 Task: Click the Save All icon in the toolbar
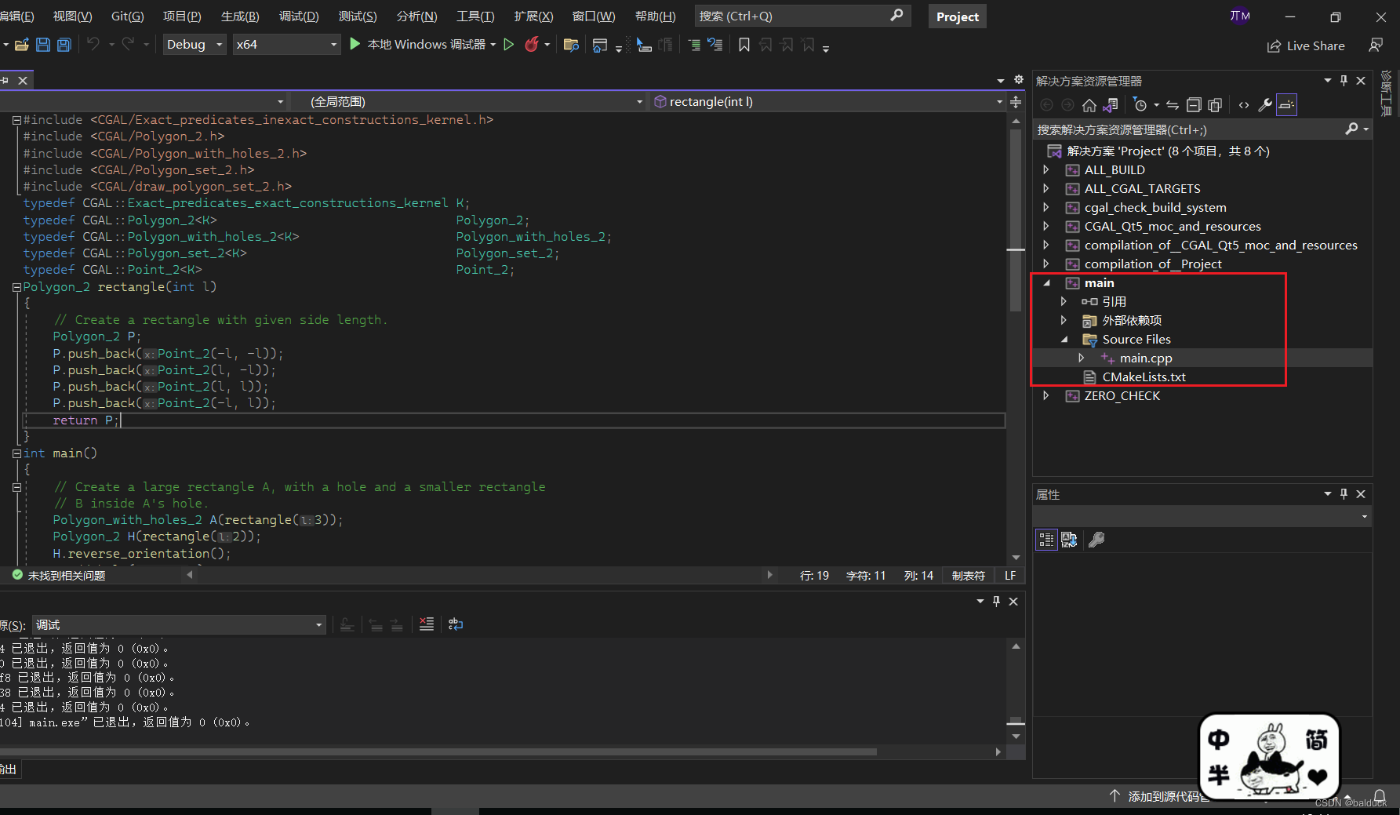point(63,45)
